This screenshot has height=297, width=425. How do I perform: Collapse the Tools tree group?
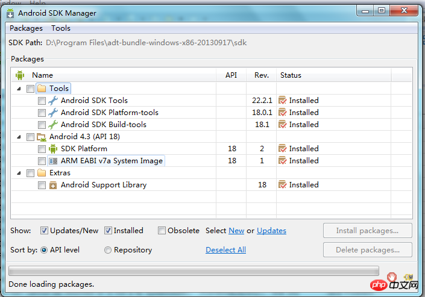18,89
